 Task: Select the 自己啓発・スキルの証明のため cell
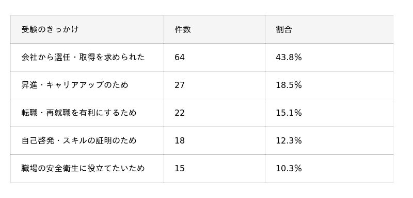[87, 140]
